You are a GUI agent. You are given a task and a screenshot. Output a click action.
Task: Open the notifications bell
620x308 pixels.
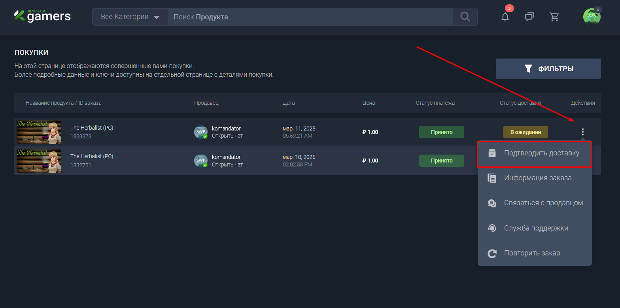click(505, 17)
